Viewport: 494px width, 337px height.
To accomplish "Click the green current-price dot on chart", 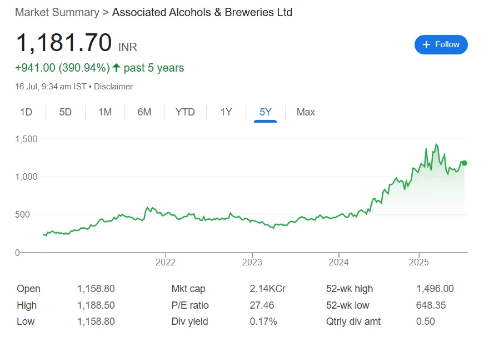I will [x=464, y=163].
